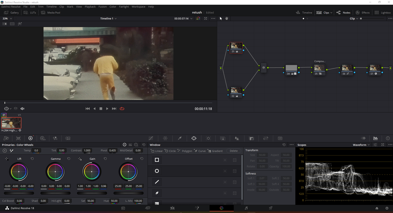Screen dimensions: 393x213
Task: Switch to the Edit page
Action: point(172,208)
